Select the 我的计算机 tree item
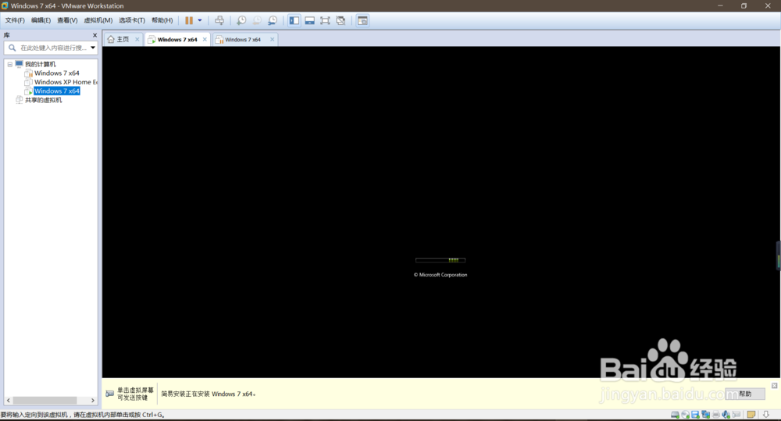 [41, 64]
